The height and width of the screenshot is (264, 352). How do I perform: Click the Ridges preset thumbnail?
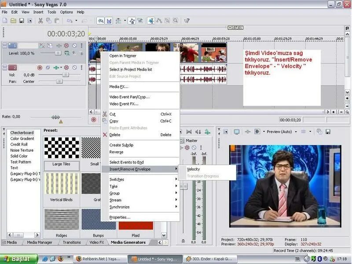coord(62,219)
